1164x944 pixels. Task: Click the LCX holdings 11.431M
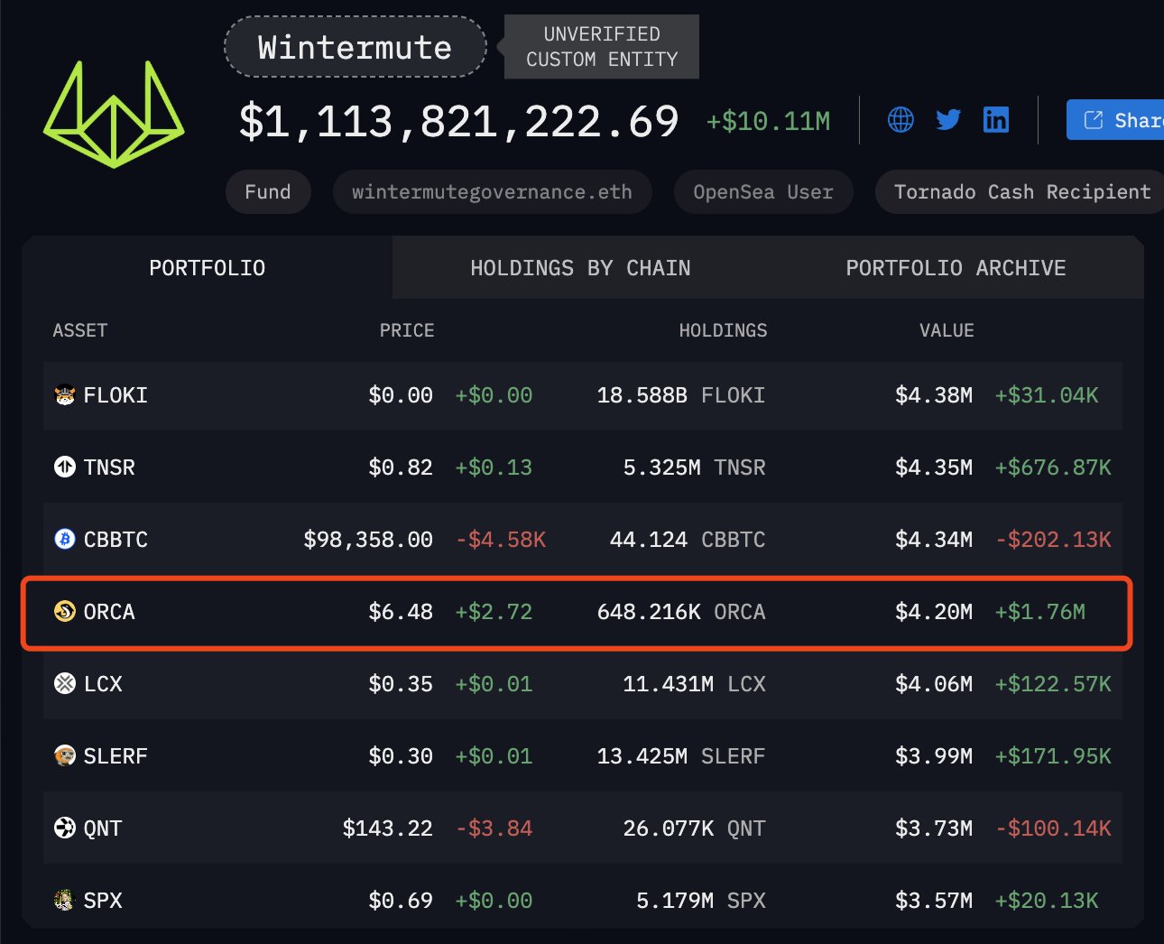669,684
